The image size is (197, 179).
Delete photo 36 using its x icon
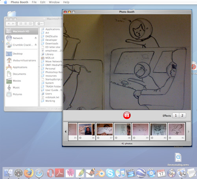tap(80, 138)
